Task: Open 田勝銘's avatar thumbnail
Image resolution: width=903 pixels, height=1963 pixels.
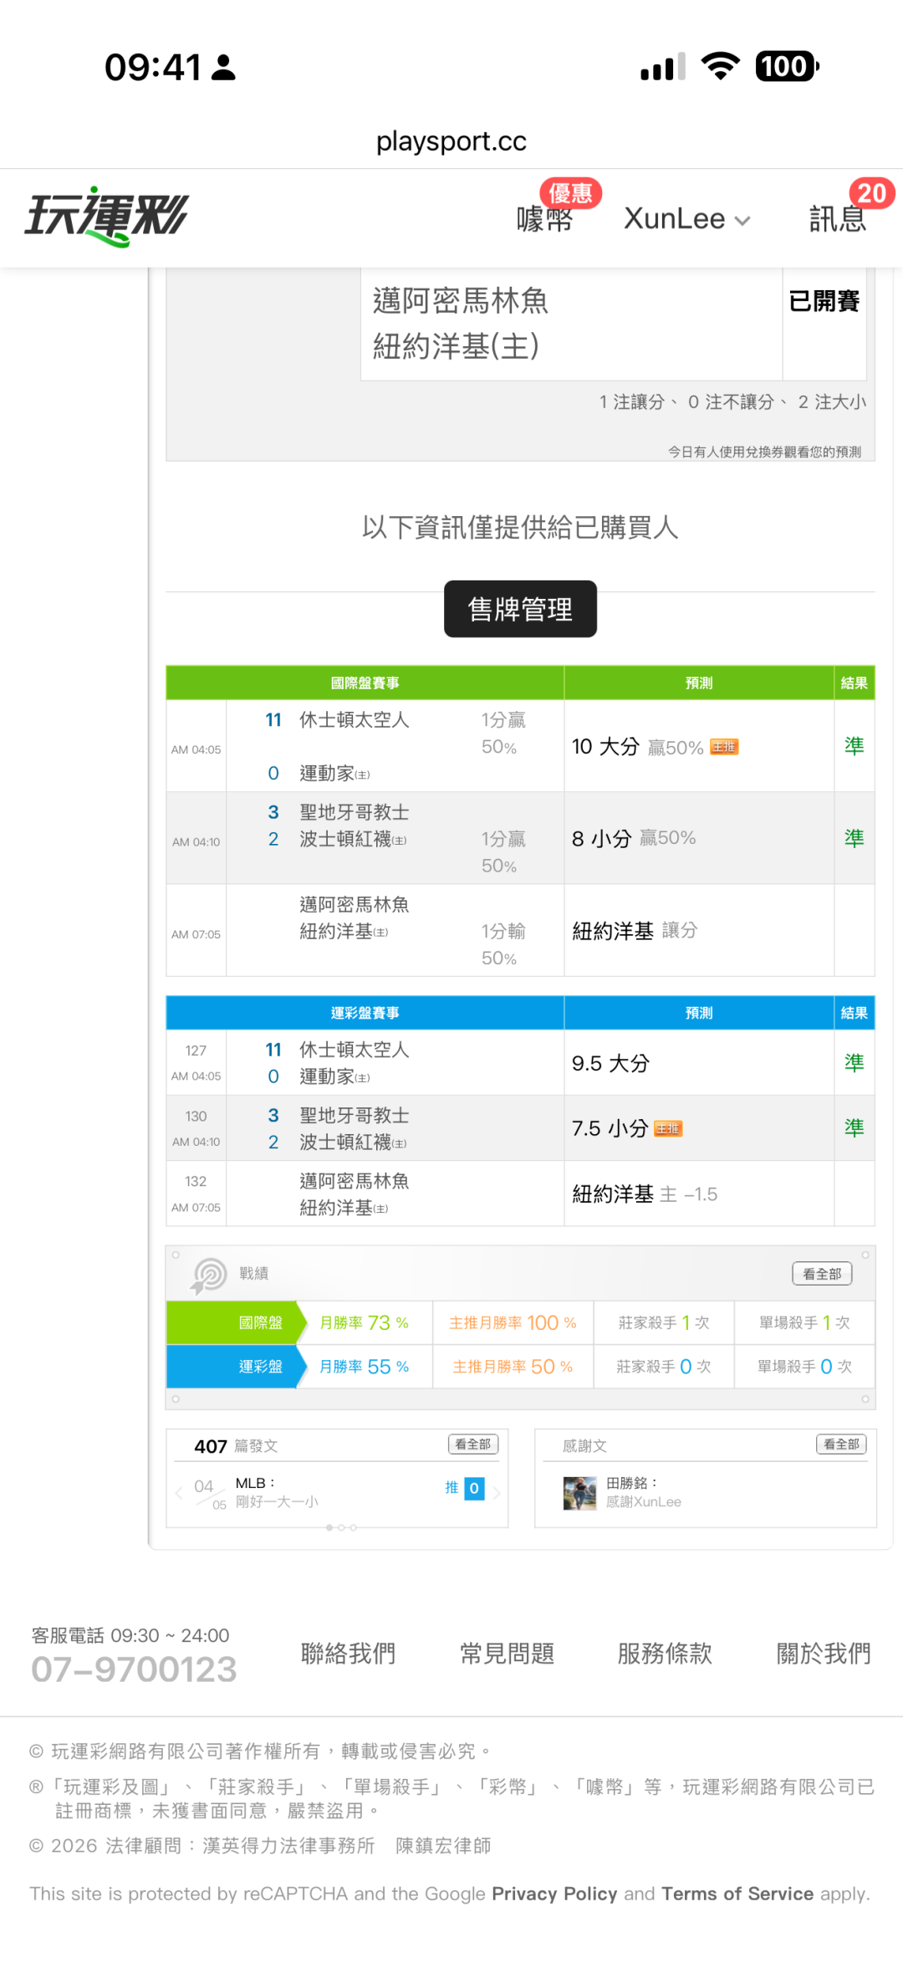Action: (x=579, y=1493)
